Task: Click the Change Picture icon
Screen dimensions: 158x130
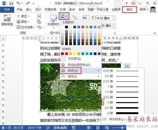Action: [x=39, y=22]
